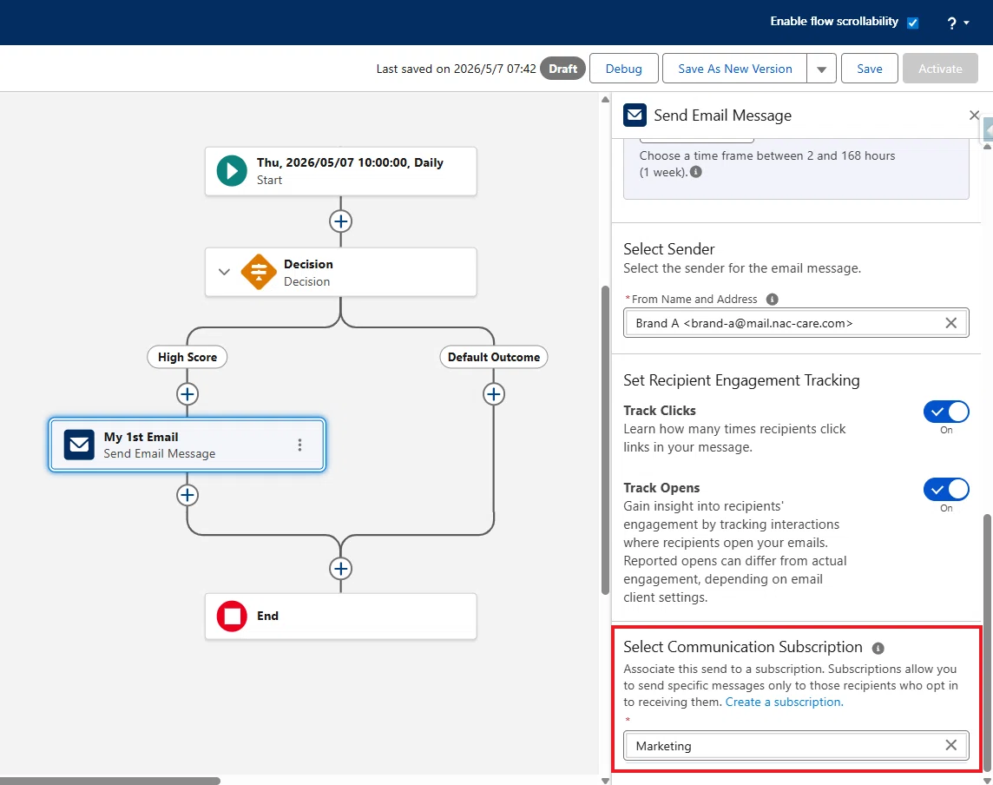Click the canvas vertical scrollbar thumb

[605, 439]
